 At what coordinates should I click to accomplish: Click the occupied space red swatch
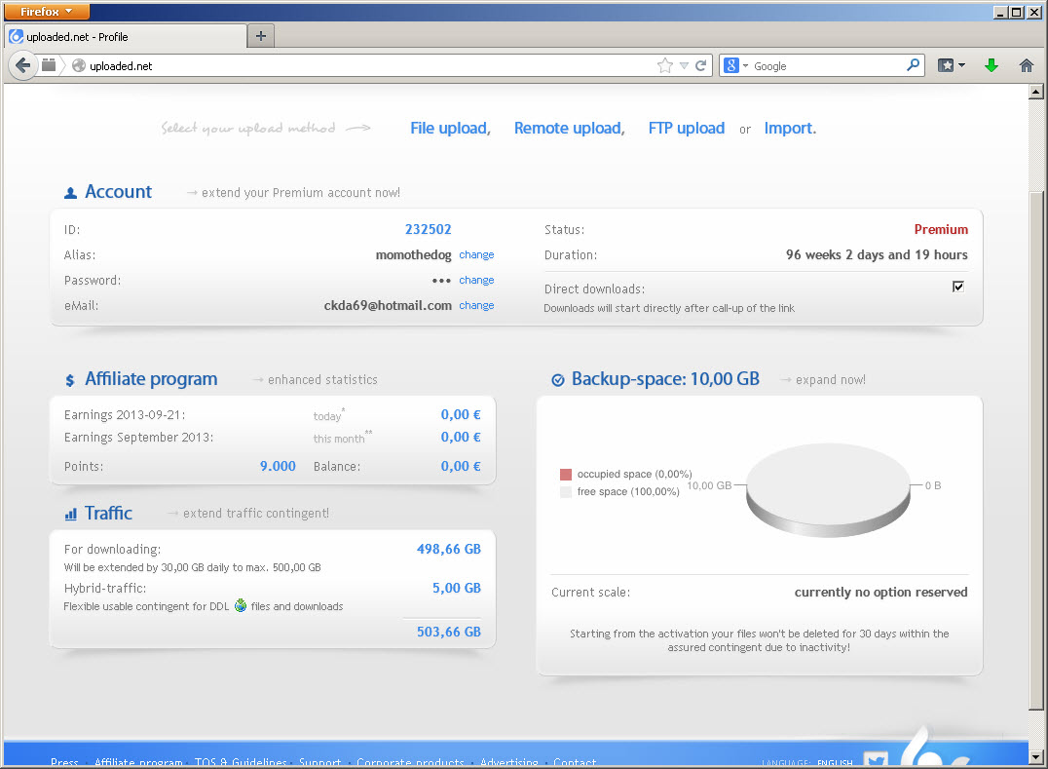(566, 474)
